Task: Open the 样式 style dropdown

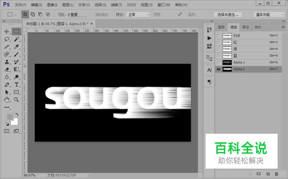Action: pyautogui.click(x=138, y=15)
